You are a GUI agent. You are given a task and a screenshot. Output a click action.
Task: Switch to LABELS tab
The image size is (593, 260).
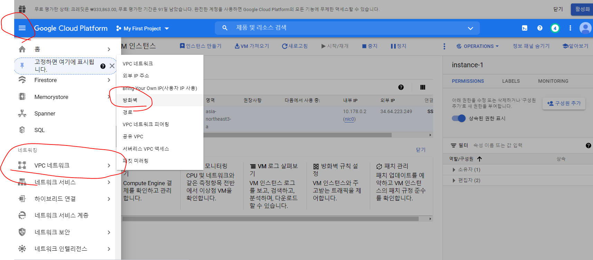coord(511,81)
